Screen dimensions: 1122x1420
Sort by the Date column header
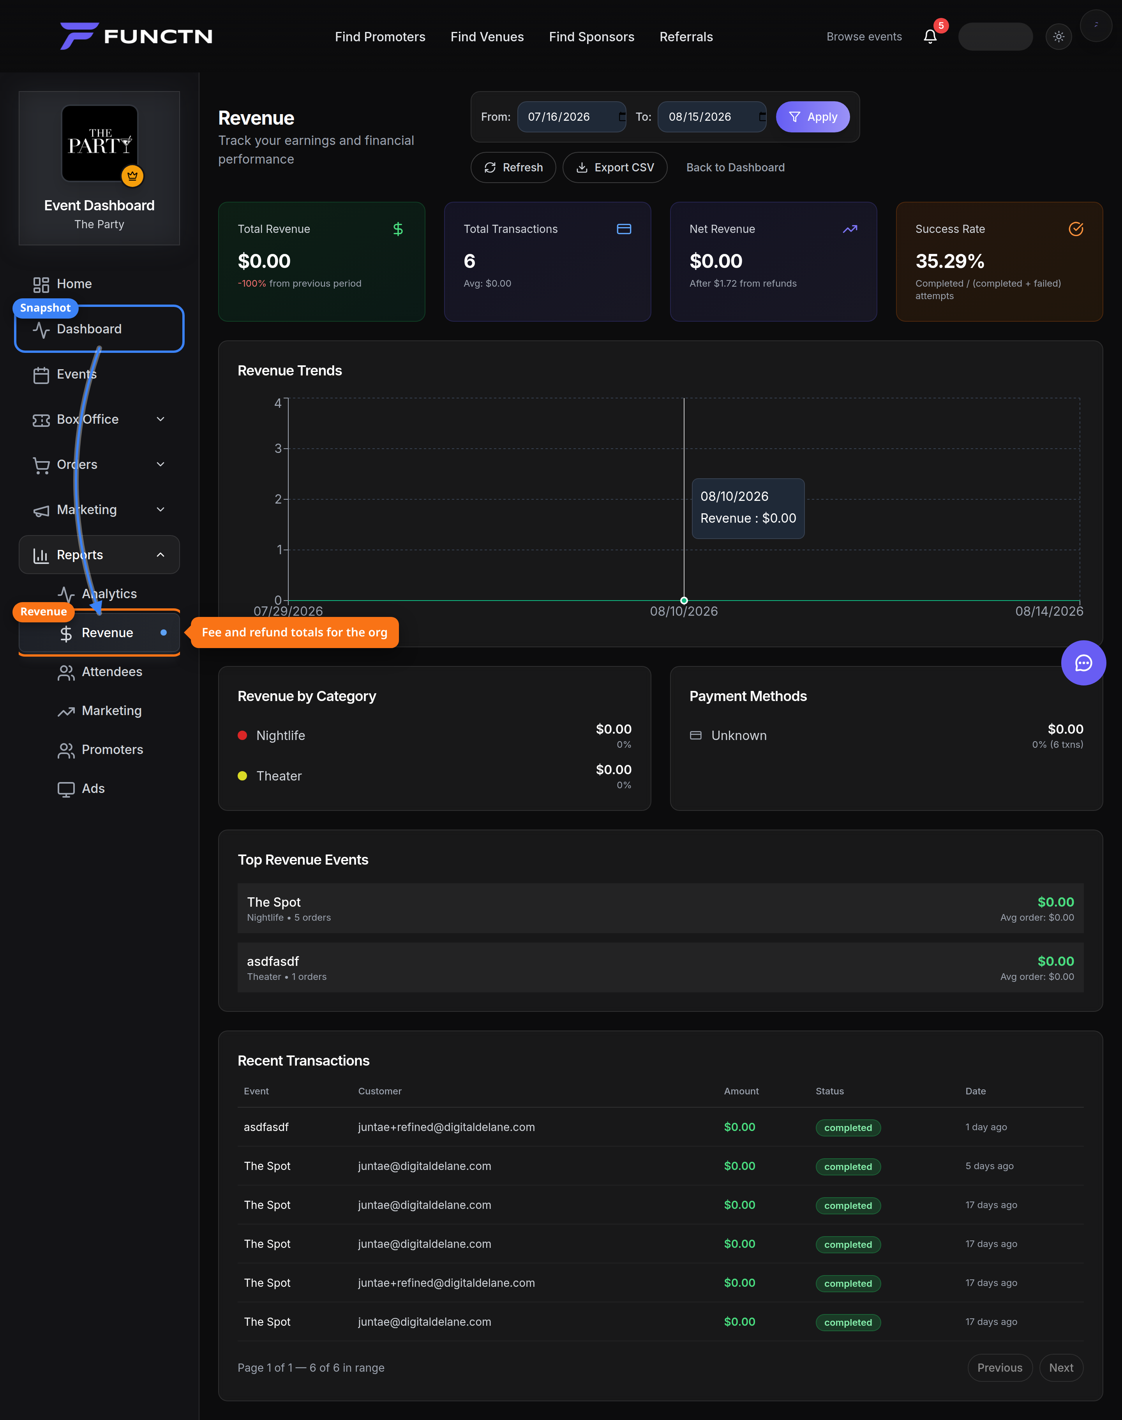click(x=976, y=1091)
